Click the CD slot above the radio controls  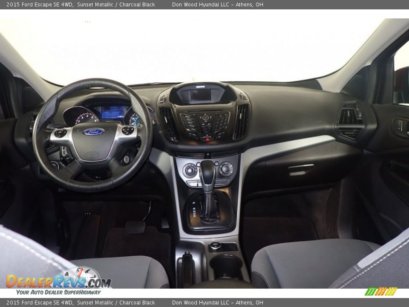[204, 111]
